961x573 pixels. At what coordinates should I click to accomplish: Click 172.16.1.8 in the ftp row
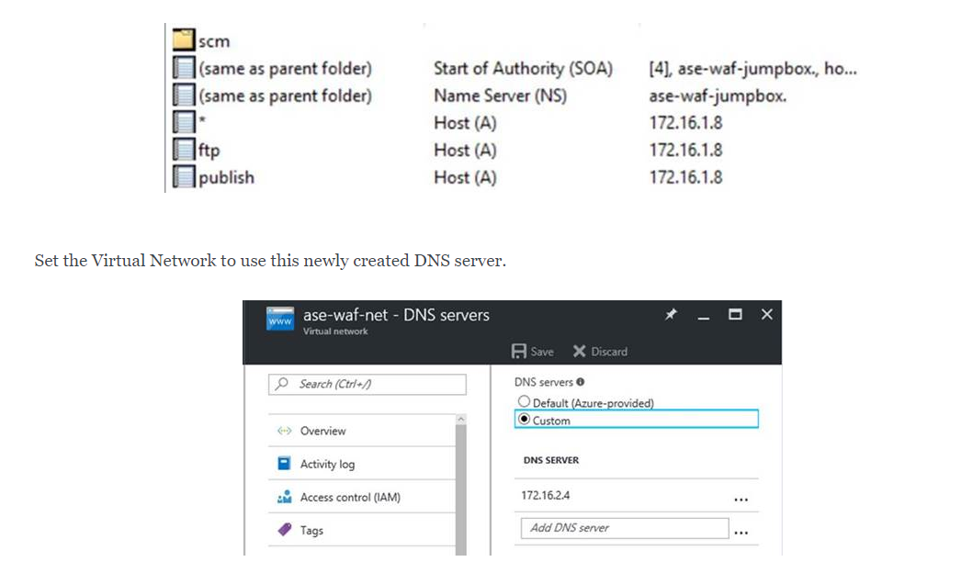tap(685, 151)
